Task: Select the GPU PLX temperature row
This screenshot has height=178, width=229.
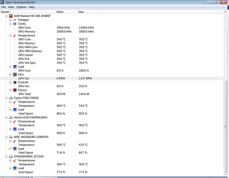Action: pos(112,59)
